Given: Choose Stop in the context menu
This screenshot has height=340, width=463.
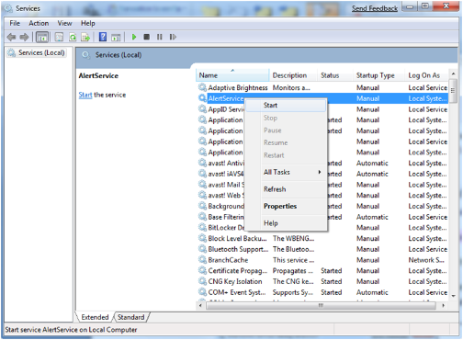Looking at the screenshot, I should point(286,118).
